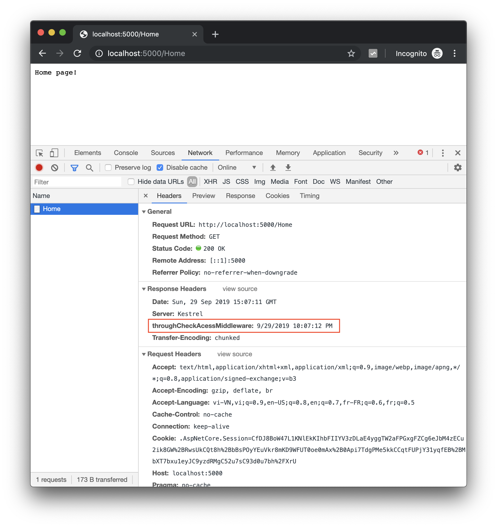The width and height of the screenshot is (497, 527).
Task: Open a new browser tab
Action: 215,34
